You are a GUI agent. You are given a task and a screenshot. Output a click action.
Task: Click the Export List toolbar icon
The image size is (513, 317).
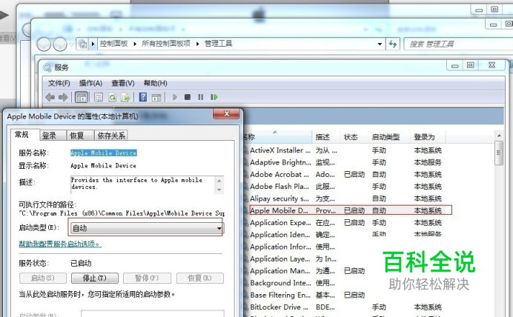(125, 97)
